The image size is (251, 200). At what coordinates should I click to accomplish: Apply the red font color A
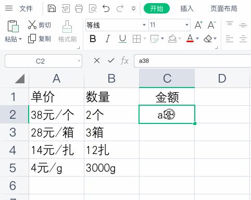tap(190, 39)
